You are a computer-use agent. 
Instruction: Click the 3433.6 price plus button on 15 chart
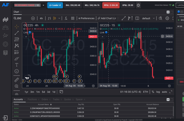(x=163, y=36)
